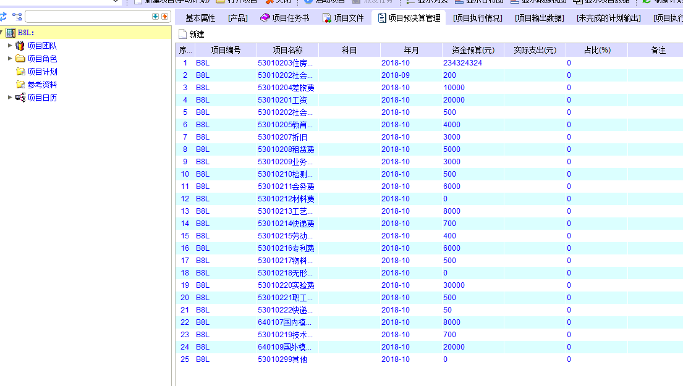Open the 项目团队 tree node
Screen dimensions: 683x386
tap(42, 46)
